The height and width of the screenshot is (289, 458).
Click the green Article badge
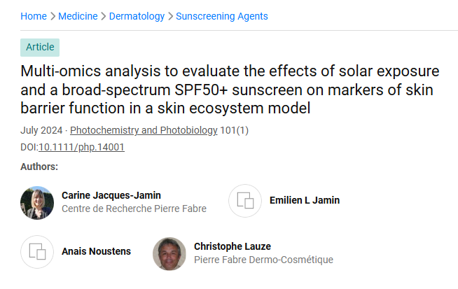coord(40,48)
